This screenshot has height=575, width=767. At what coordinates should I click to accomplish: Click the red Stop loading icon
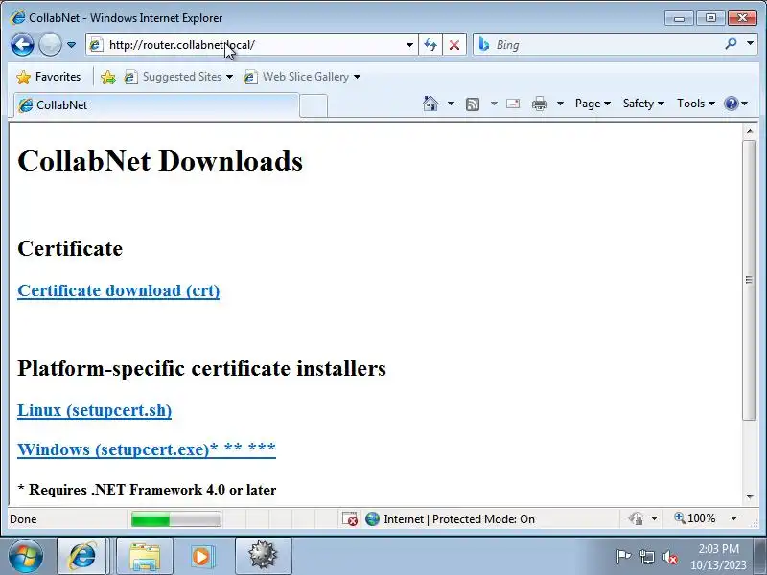tap(454, 45)
